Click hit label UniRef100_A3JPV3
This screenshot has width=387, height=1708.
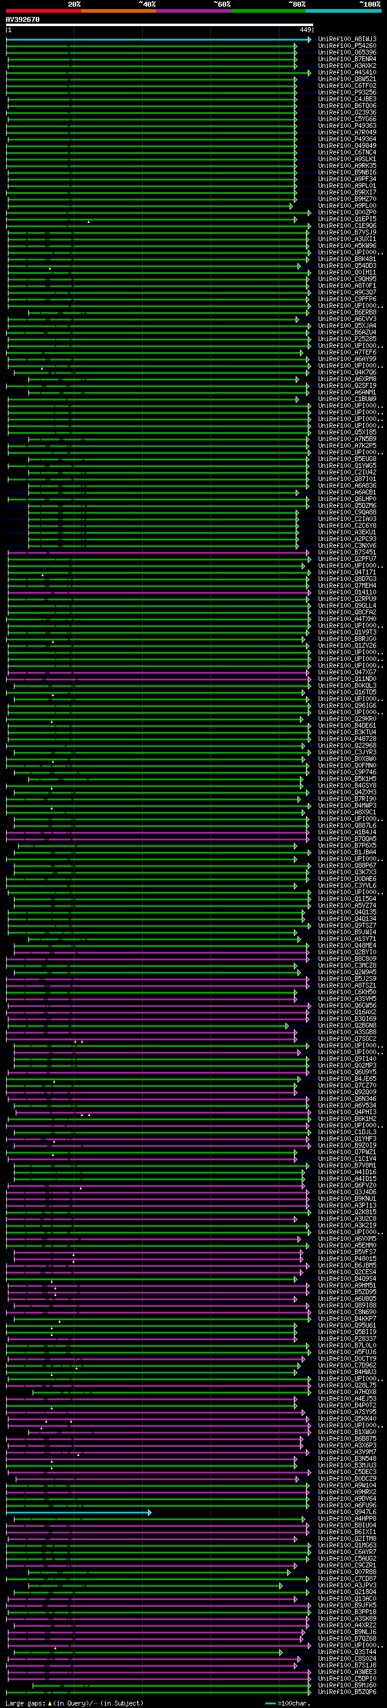(346, 1586)
